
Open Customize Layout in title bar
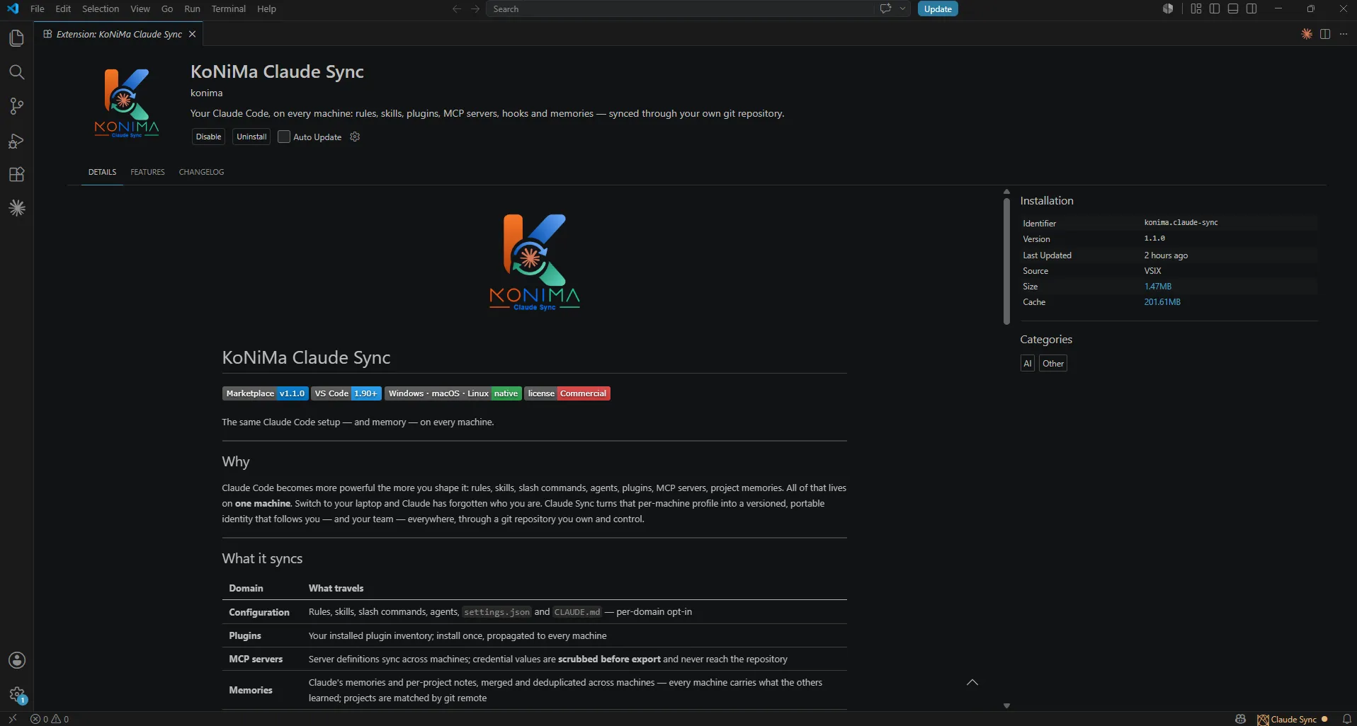coord(1196,8)
